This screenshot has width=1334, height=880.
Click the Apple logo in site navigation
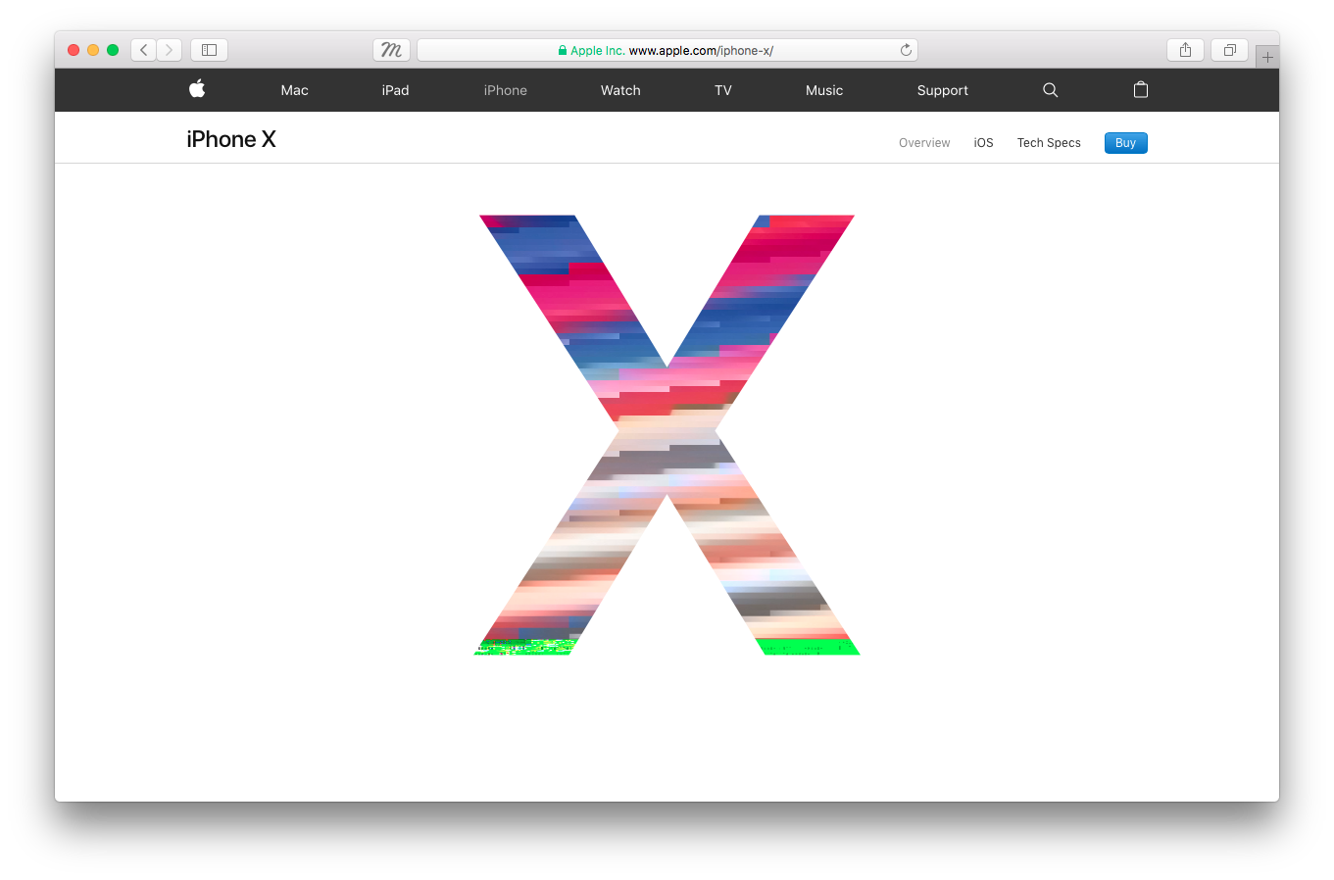pyautogui.click(x=197, y=89)
